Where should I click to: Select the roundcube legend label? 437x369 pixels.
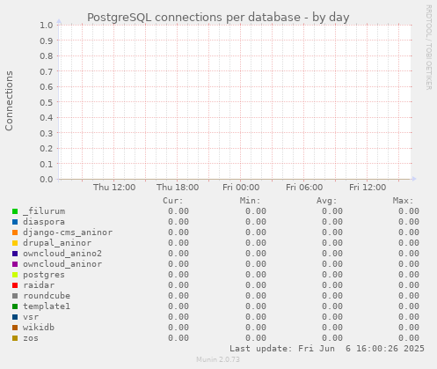47,296
